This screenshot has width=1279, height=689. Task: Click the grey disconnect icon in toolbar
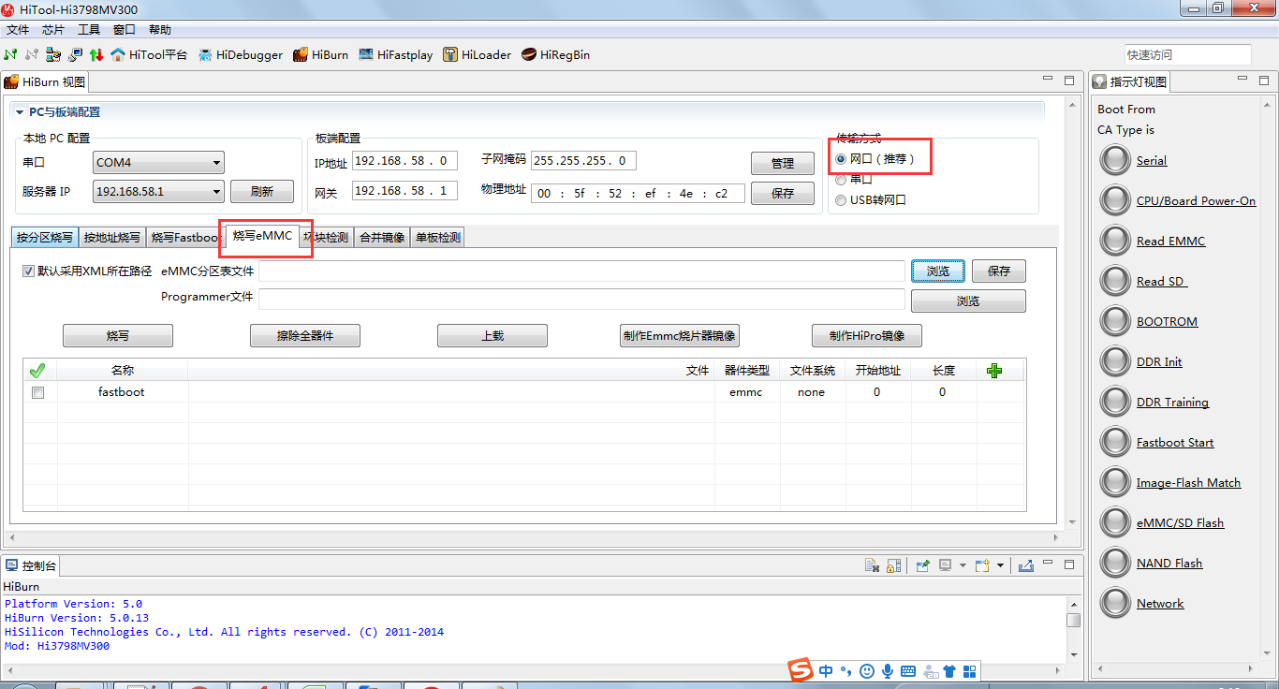(32, 54)
